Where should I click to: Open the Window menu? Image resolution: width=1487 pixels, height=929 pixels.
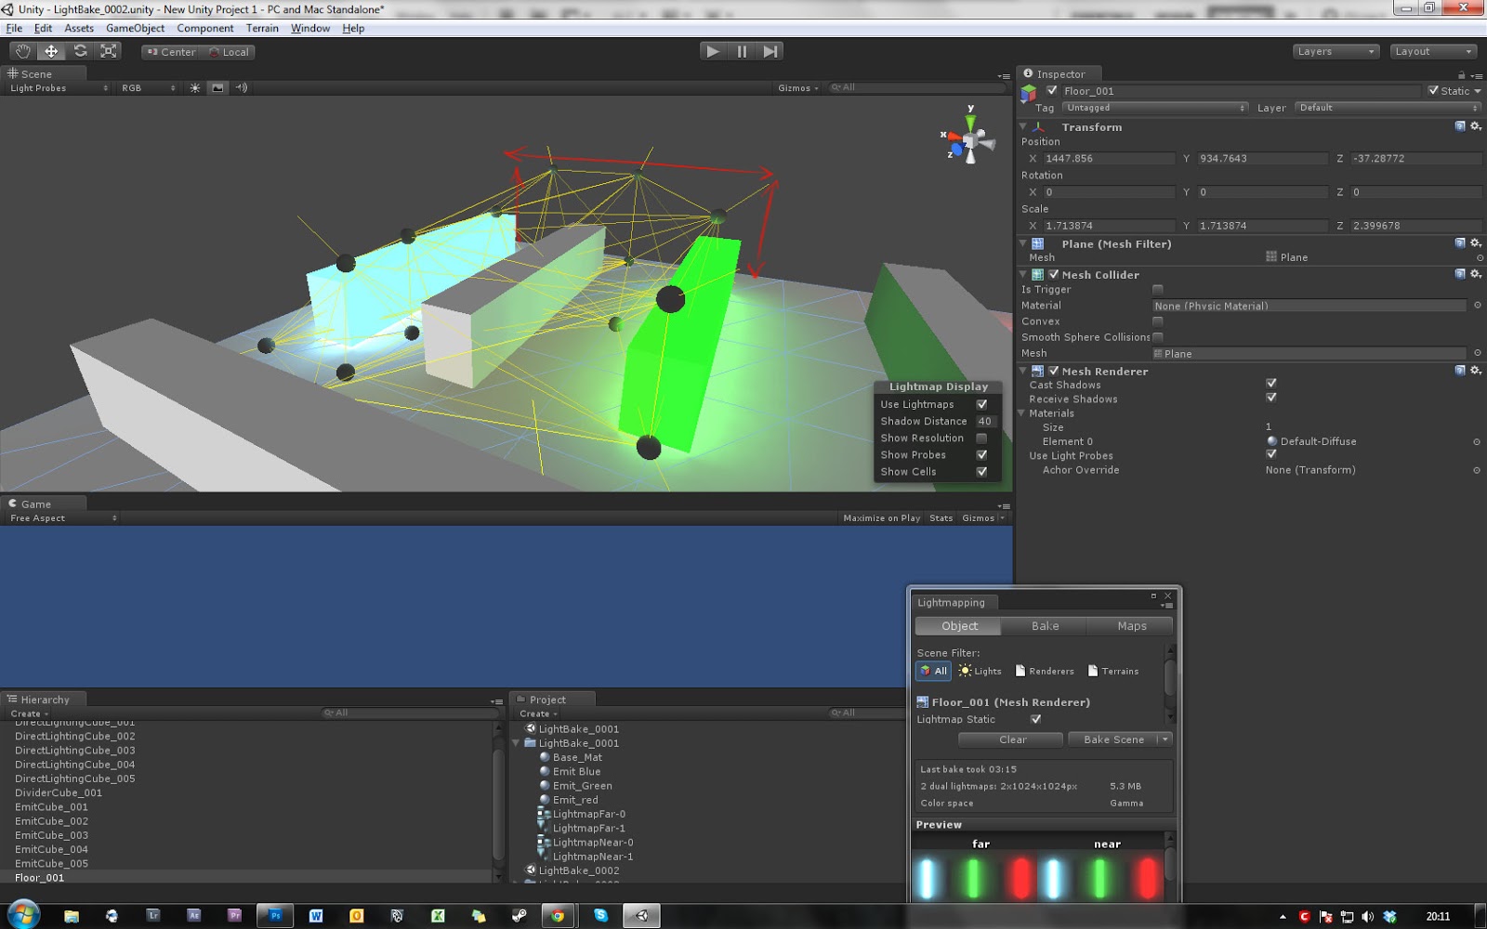[x=310, y=28]
